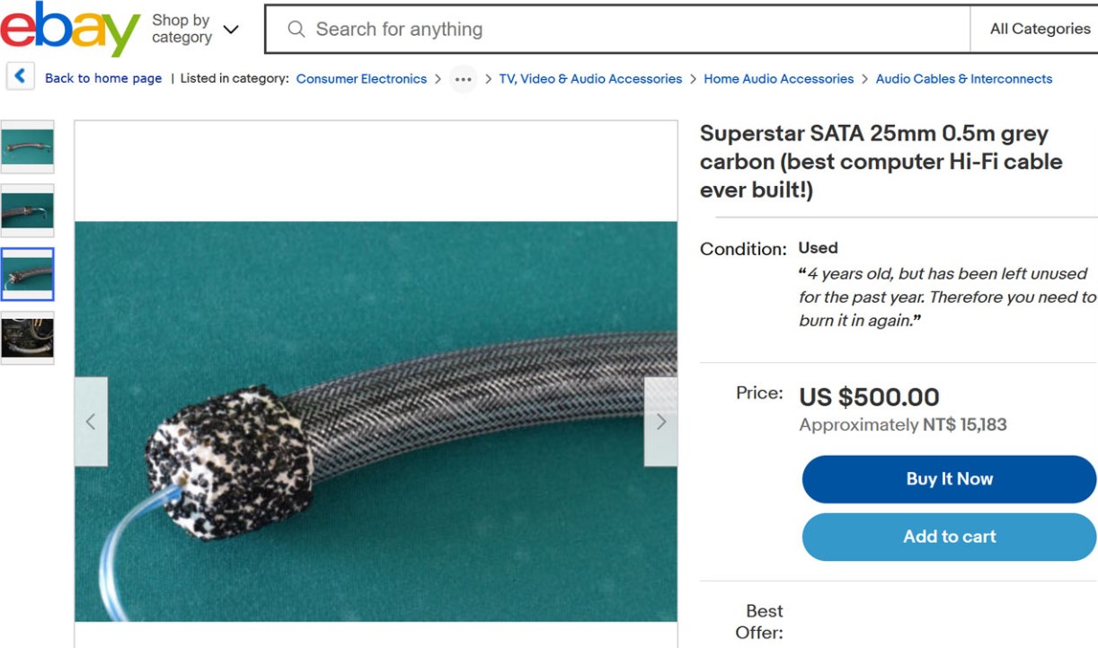Select the second cable thumbnail

coord(28,210)
